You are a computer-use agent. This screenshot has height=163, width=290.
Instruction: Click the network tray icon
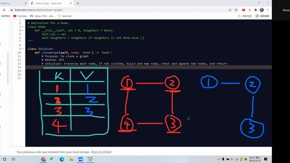click(x=237, y=159)
